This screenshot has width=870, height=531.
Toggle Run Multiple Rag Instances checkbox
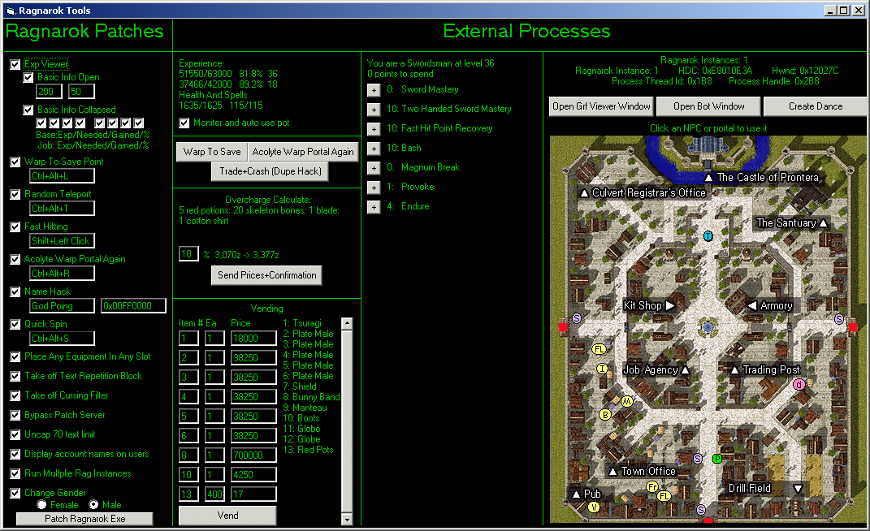click(x=15, y=474)
